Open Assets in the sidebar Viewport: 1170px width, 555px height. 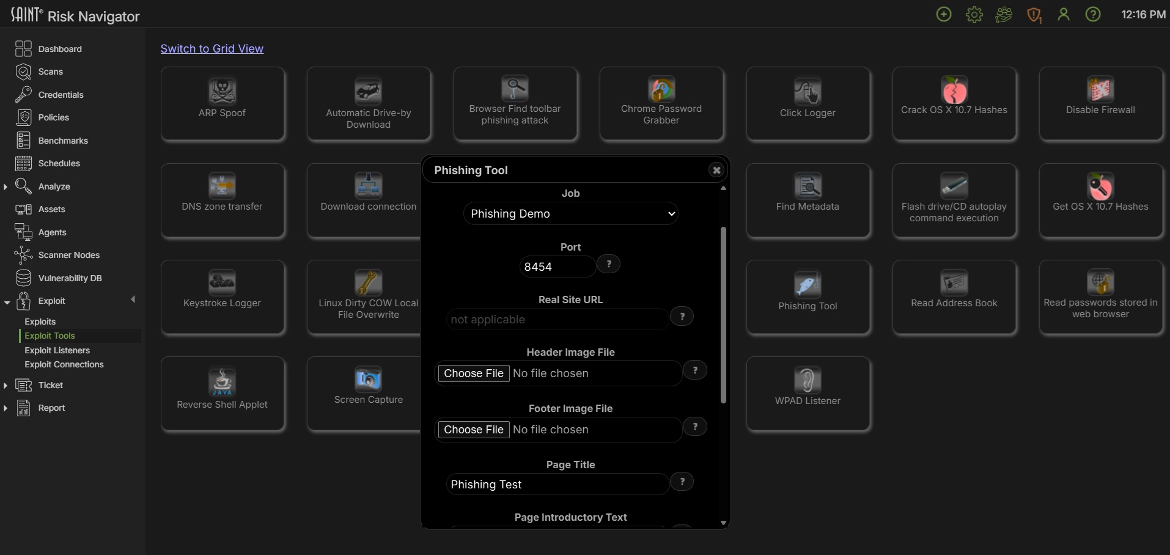point(51,209)
